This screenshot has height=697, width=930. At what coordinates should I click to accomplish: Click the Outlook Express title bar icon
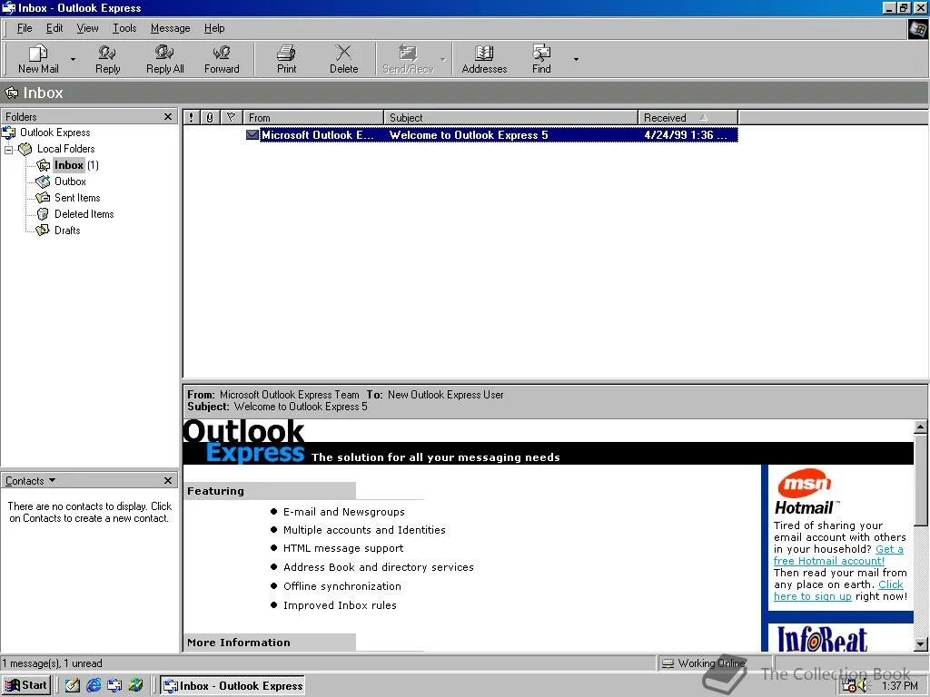[x=8, y=7]
